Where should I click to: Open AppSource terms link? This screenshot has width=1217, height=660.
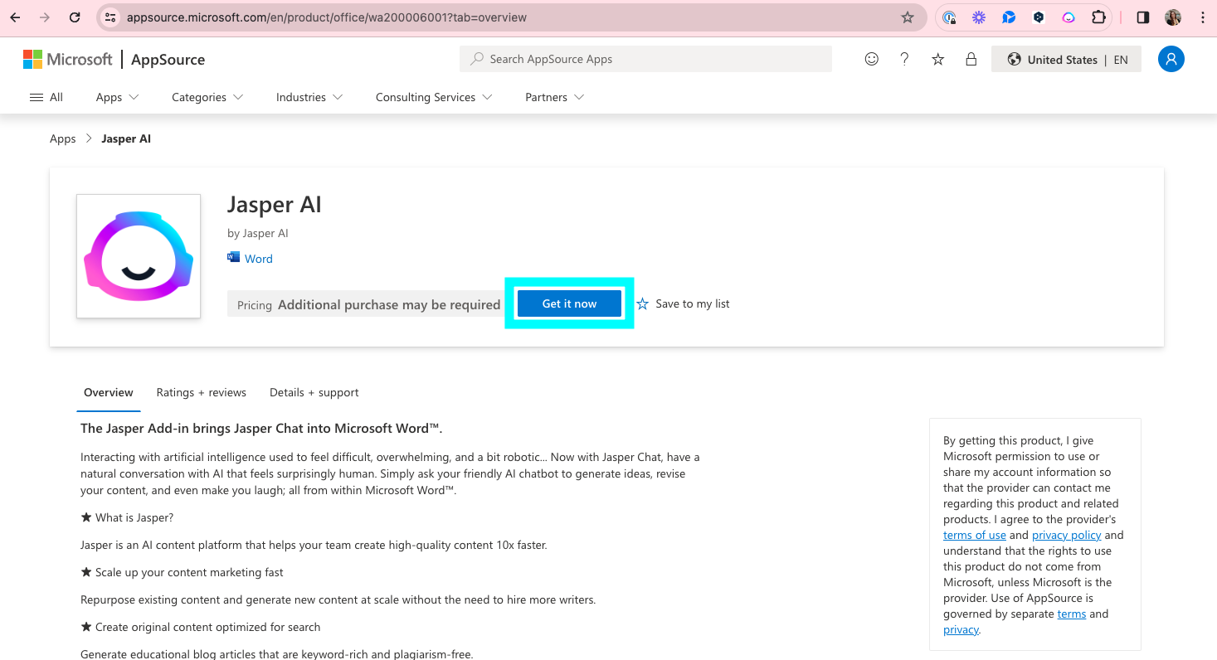(1072, 614)
